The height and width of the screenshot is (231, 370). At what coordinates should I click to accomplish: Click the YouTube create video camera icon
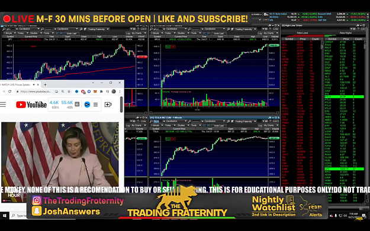tap(108, 105)
